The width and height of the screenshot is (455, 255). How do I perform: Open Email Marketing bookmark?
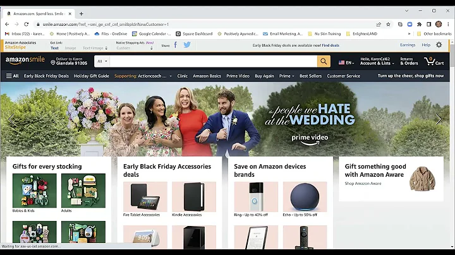click(282, 34)
